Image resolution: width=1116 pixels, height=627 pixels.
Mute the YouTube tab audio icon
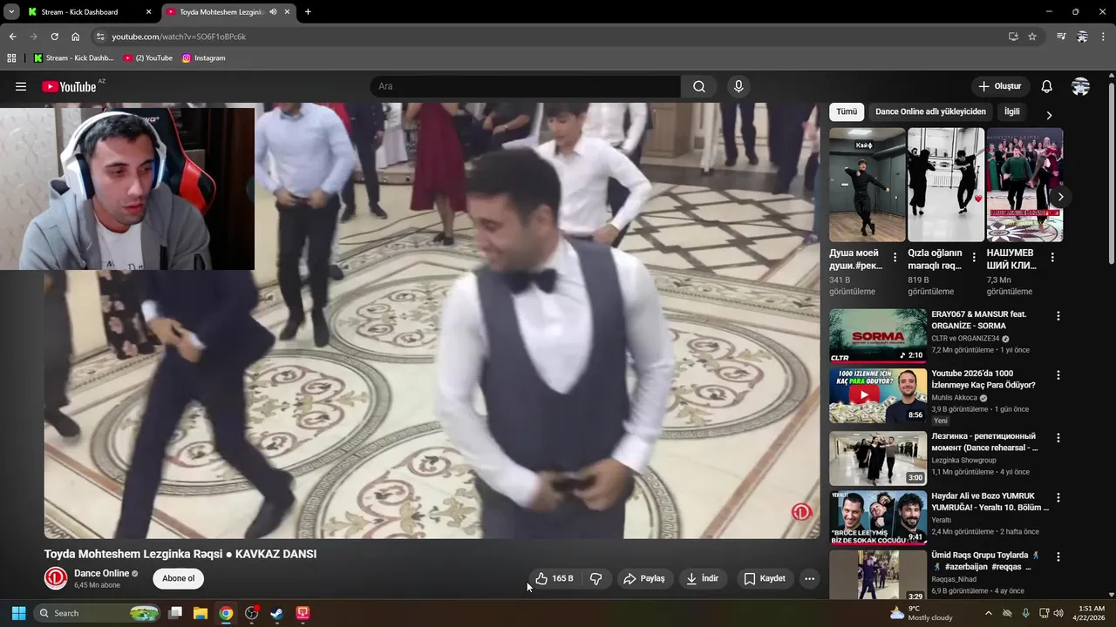point(274,12)
